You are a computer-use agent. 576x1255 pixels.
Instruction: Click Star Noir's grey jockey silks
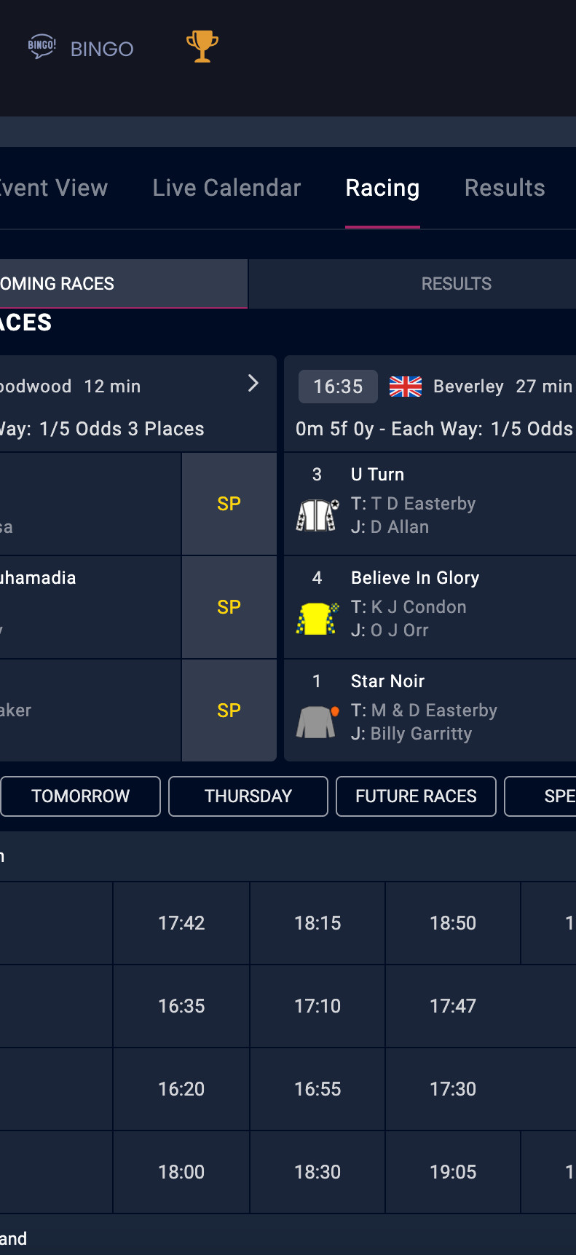[x=317, y=721]
